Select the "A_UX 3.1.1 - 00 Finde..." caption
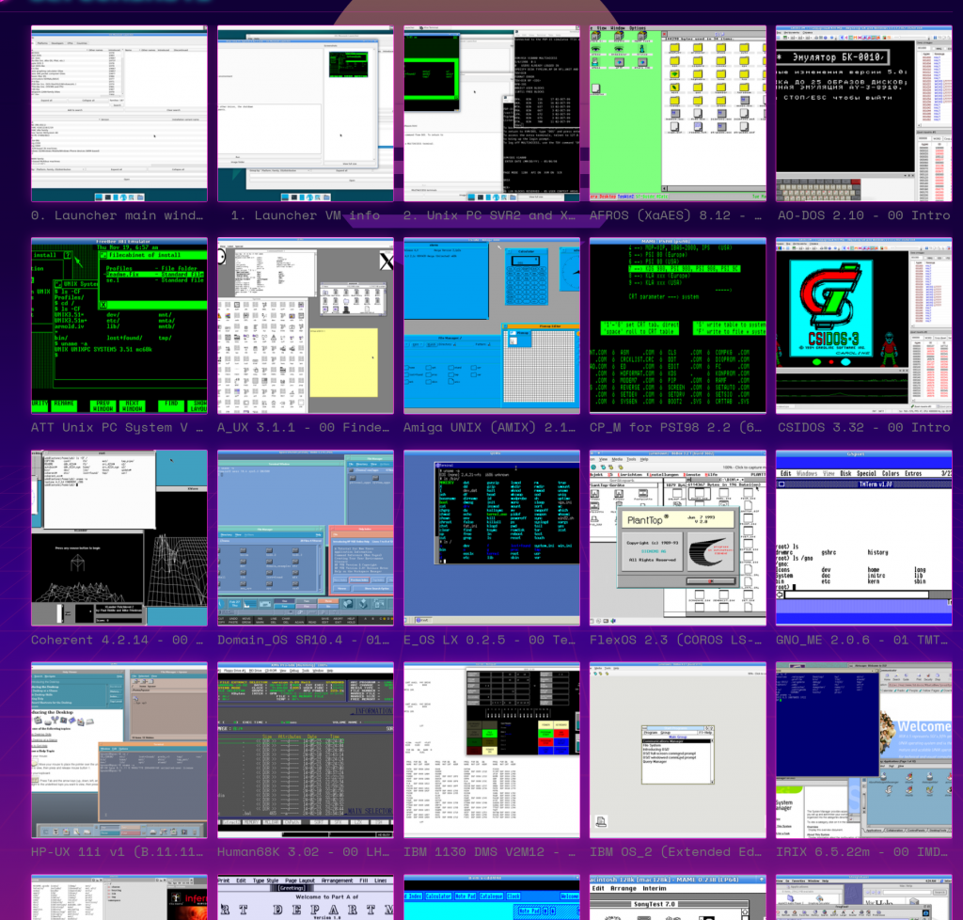The width and height of the screenshot is (963, 920). pyautogui.click(x=304, y=427)
